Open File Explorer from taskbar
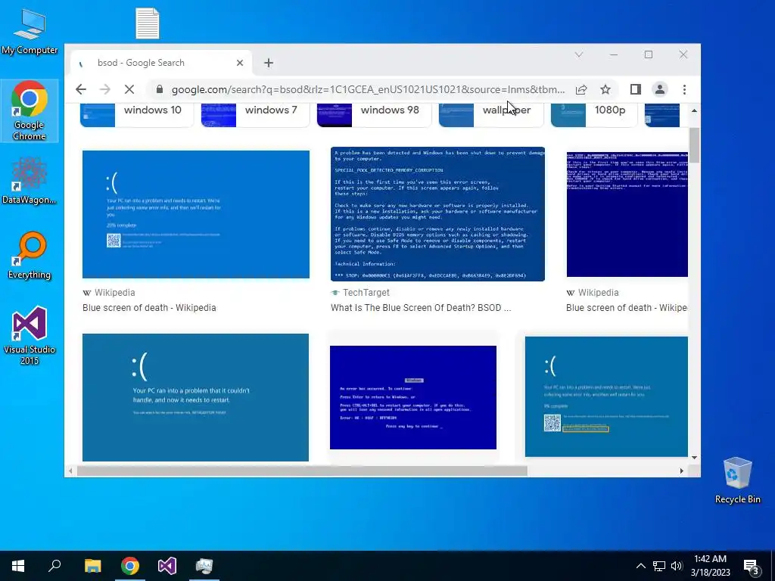The width and height of the screenshot is (775, 581). pyautogui.click(x=92, y=566)
